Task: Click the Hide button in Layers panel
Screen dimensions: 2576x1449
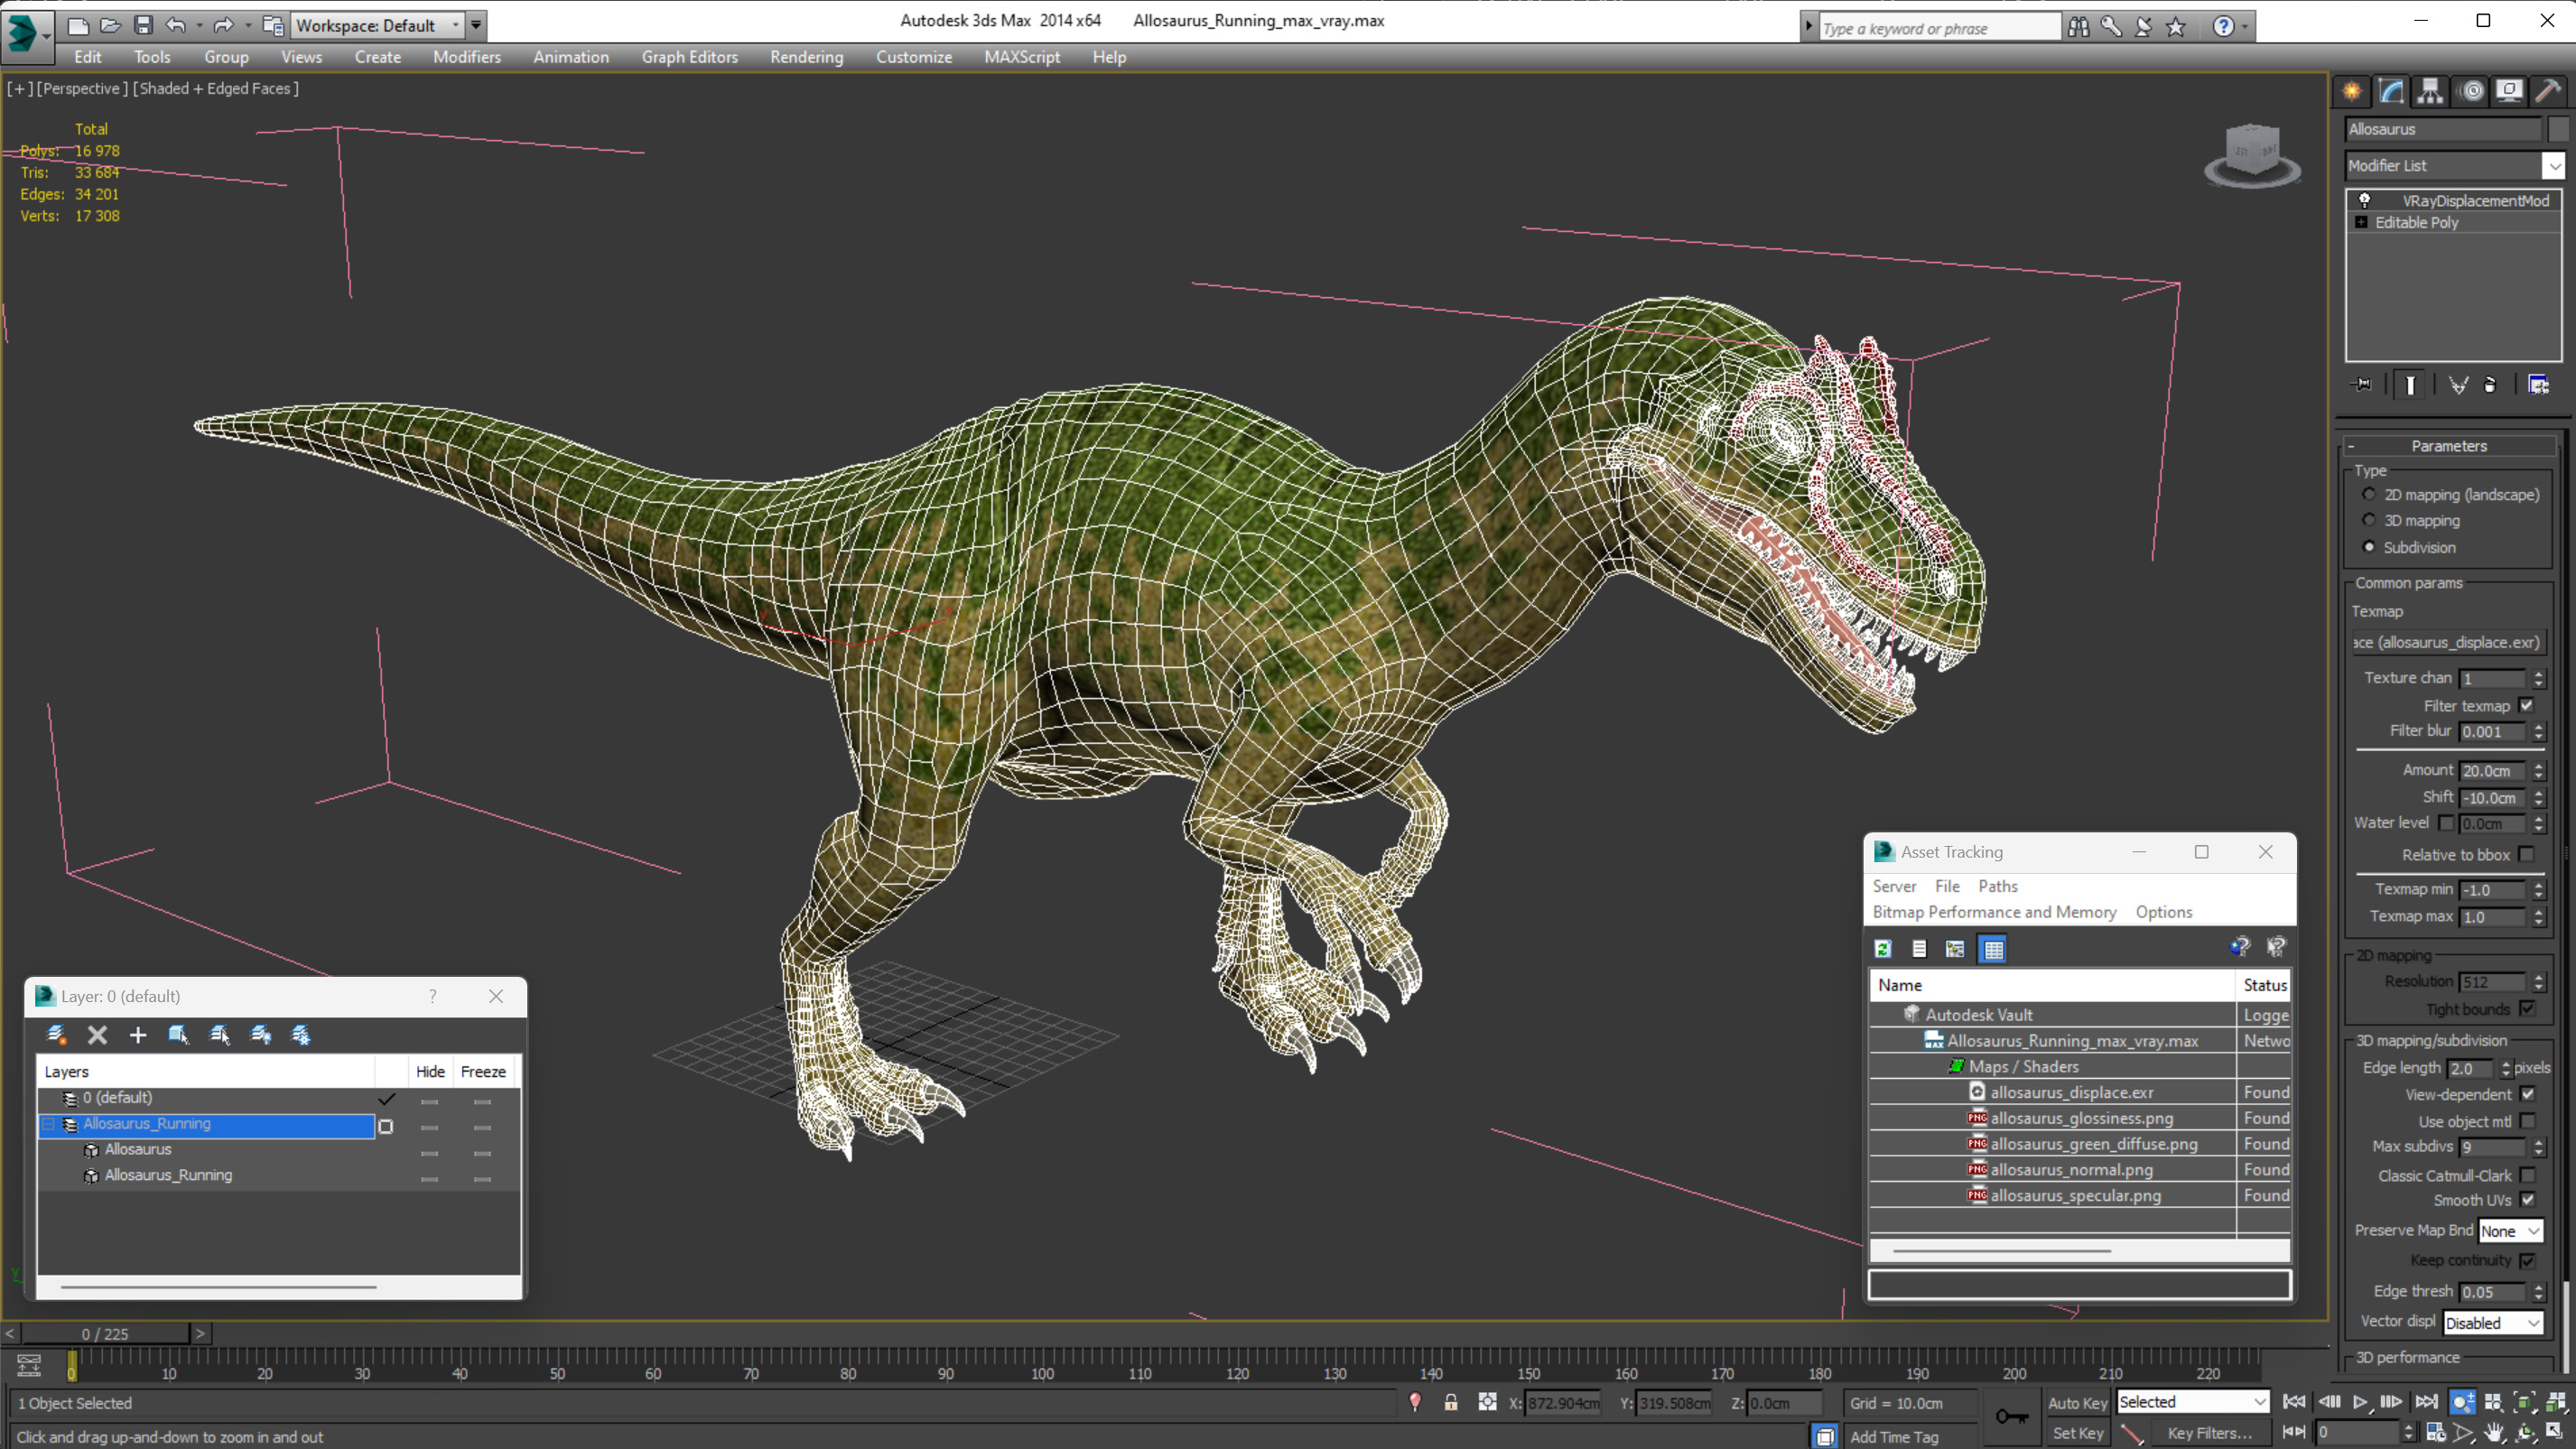Action: 430,1071
